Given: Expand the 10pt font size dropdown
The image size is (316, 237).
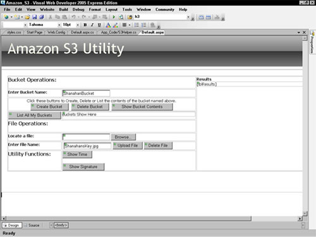Looking at the screenshot, I should (x=78, y=25).
